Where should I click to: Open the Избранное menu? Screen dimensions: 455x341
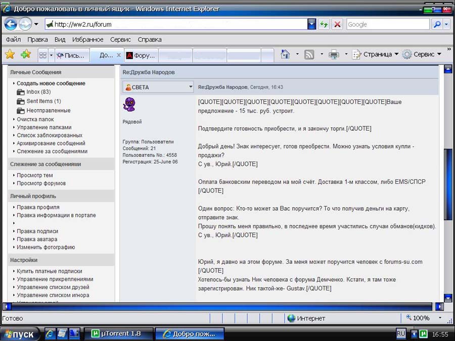[87, 39]
